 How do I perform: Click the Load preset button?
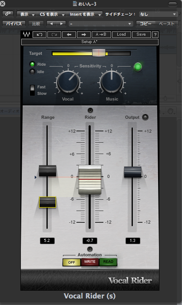point(121,34)
